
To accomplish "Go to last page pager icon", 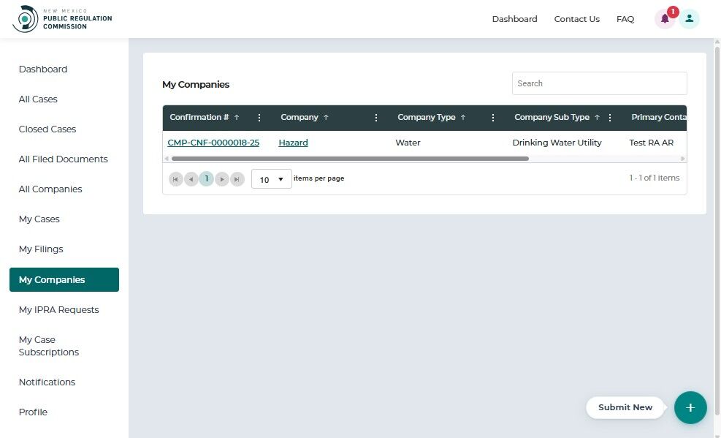I will [x=237, y=179].
